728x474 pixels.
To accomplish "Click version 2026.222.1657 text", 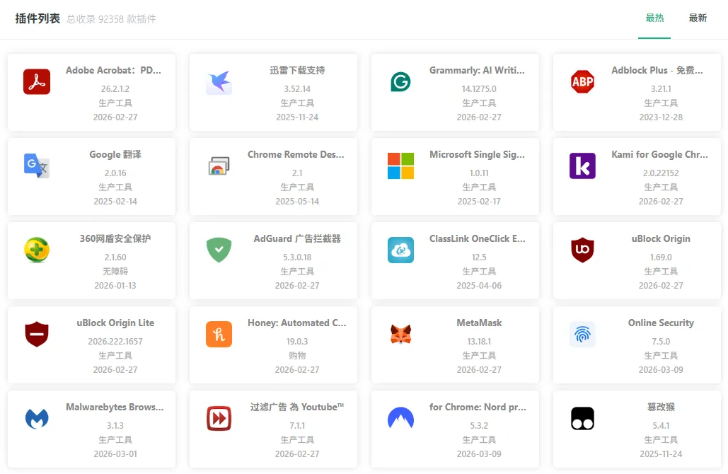I will [115, 341].
